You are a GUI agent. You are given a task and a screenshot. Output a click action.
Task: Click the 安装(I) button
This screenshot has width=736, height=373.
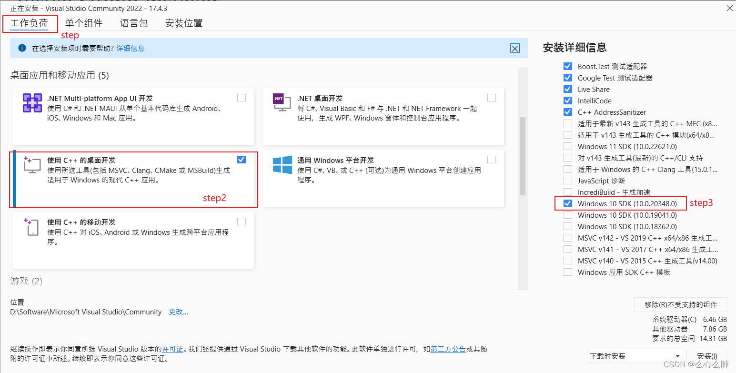tap(707, 356)
